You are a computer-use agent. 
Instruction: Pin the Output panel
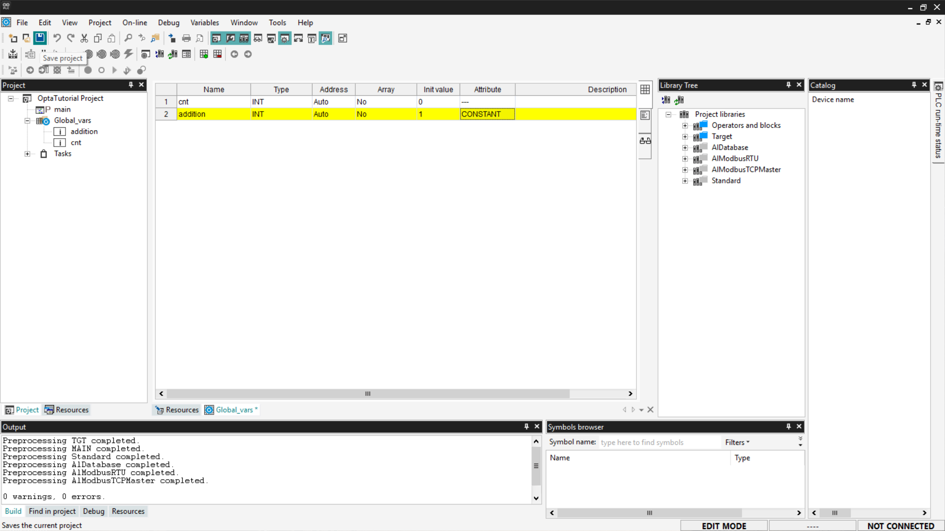click(x=526, y=427)
